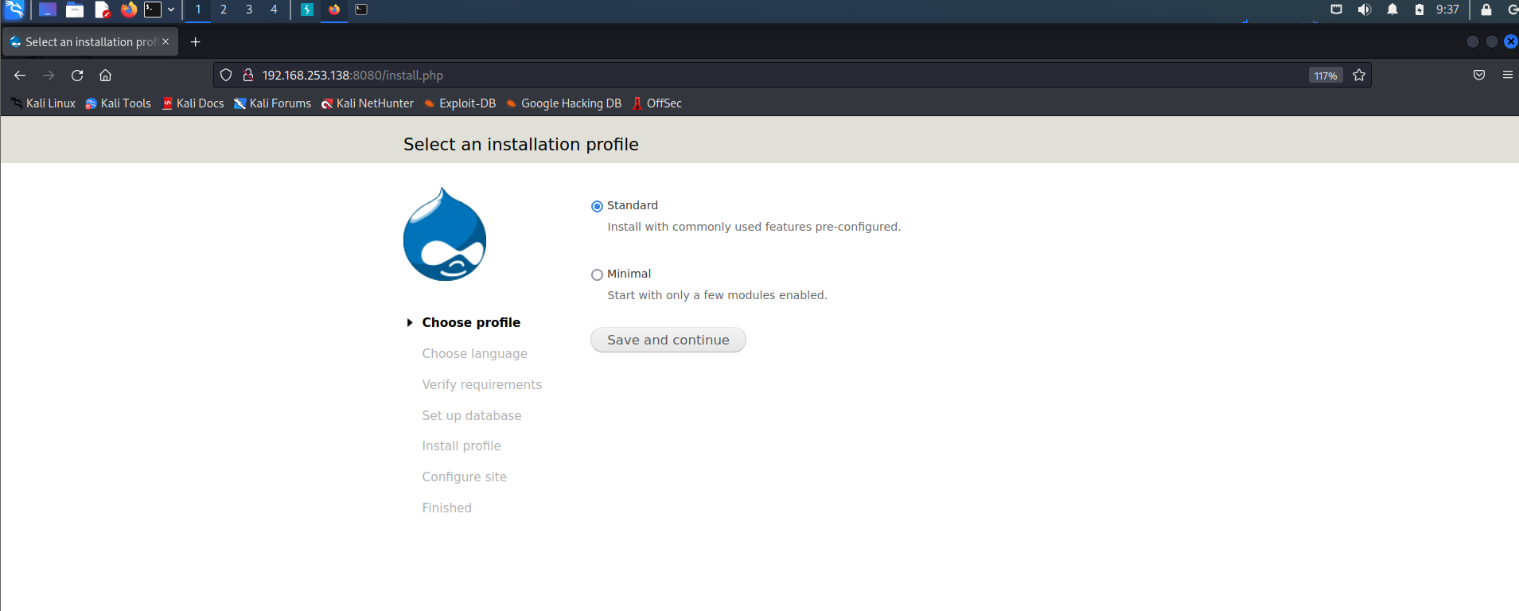Open the file manager from the panel

(x=75, y=10)
